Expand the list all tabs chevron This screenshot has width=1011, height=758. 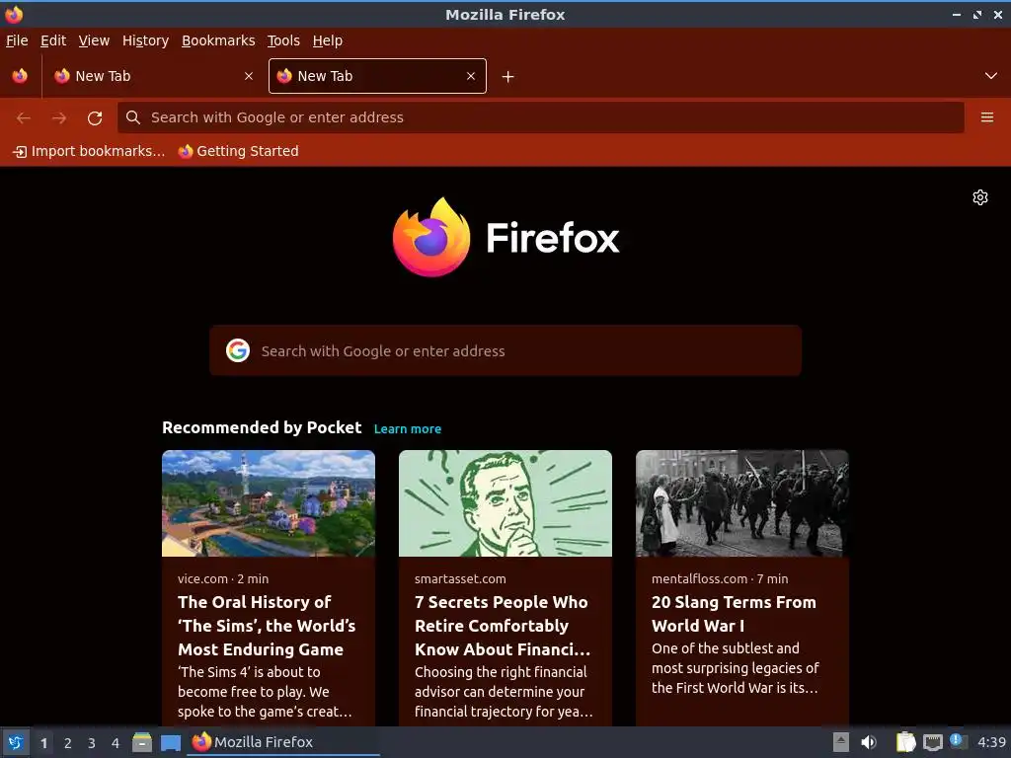coord(991,76)
